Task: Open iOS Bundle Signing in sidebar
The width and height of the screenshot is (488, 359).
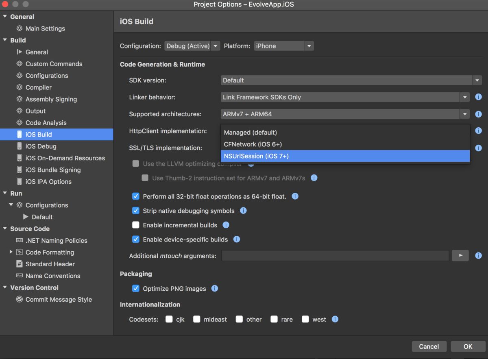Action: coord(53,170)
